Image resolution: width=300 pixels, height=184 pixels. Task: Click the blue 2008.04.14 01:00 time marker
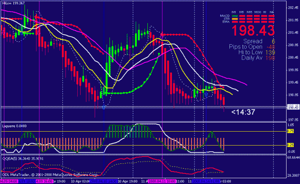pos(206,181)
